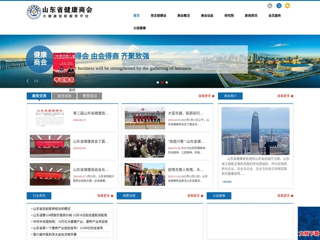
Task: Click 查看更多 for 政策法规 section
Action: 195,196
